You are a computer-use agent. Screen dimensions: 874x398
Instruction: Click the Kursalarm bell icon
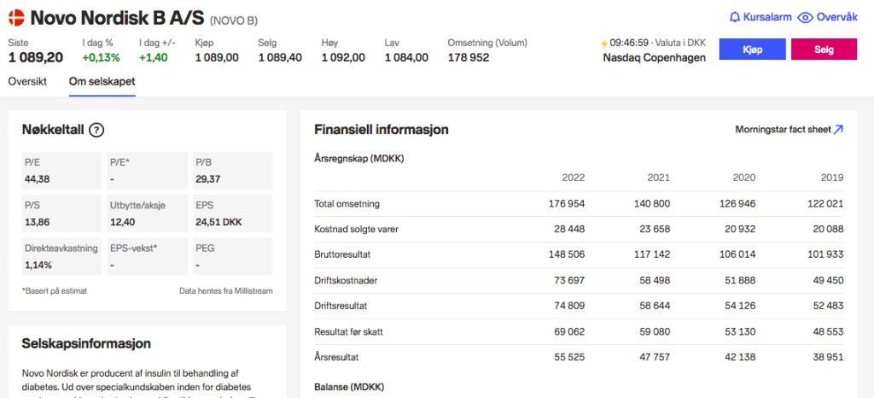point(735,17)
